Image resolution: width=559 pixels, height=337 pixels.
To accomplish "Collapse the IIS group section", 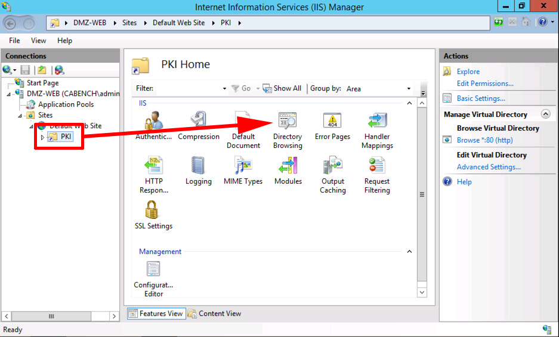I will pyautogui.click(x=409, y=103).
